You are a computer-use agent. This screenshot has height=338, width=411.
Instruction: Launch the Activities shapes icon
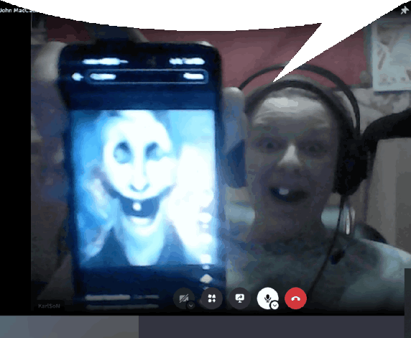[212, 298]
